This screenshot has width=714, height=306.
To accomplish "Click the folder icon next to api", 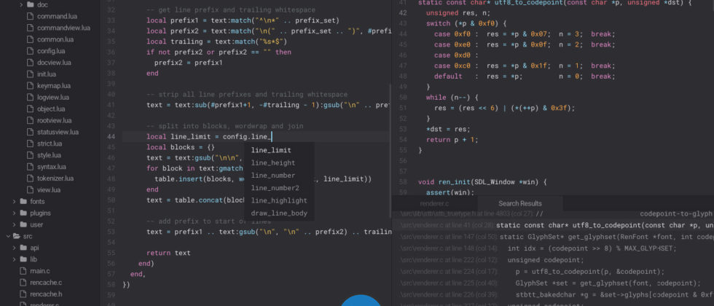I will click(x=23, y=248).
